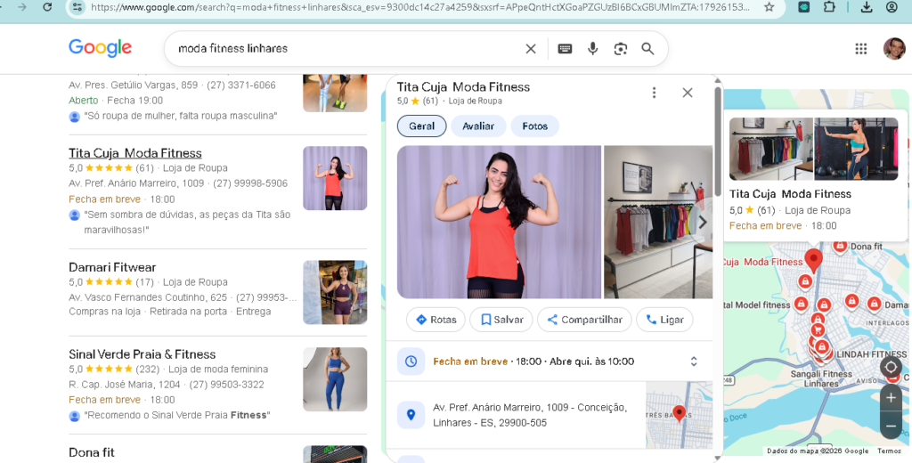The width and height of the screenshot is (912, 463).
Task: Open Damari Fitwear thumbnail photo
Action: [x=335, y=292]
